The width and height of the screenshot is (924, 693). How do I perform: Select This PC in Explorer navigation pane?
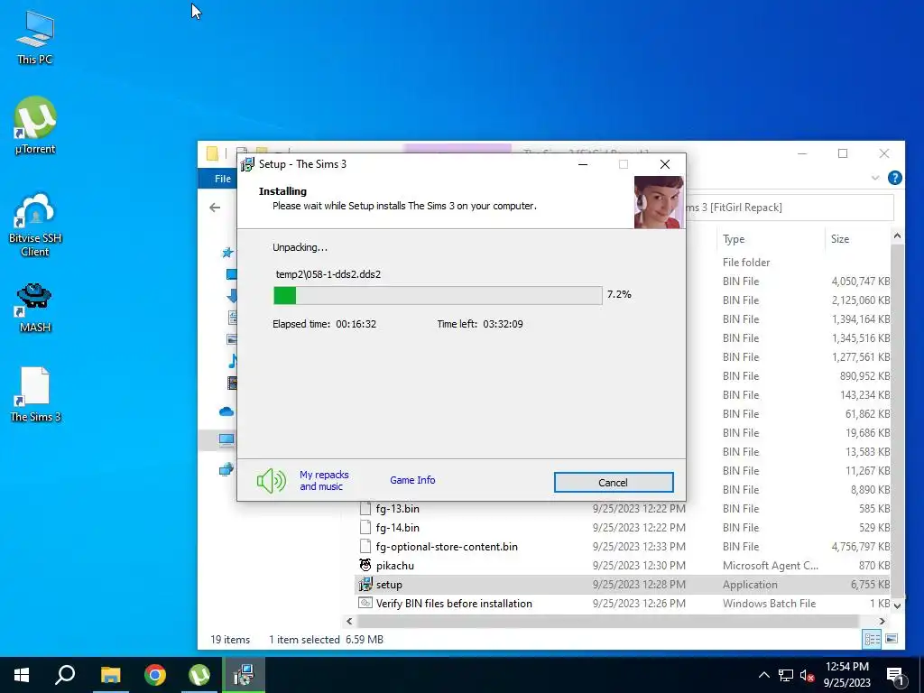tap(226, 439)
